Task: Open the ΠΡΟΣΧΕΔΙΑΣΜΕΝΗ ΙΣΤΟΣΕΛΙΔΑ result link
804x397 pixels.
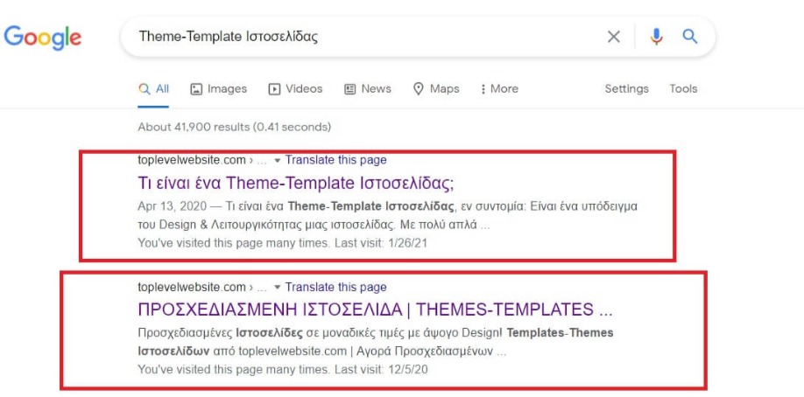Action: [x=376, y=310]
